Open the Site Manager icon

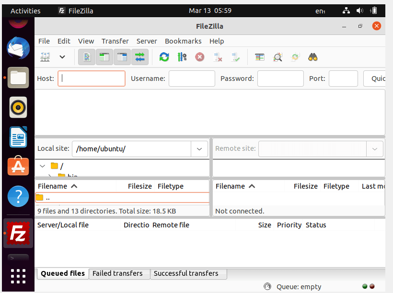click(x=45, y=57)
